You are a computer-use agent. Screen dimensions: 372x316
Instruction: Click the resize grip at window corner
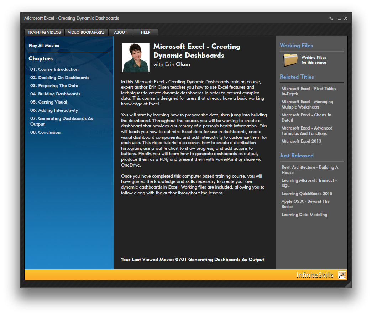[348, 284]
